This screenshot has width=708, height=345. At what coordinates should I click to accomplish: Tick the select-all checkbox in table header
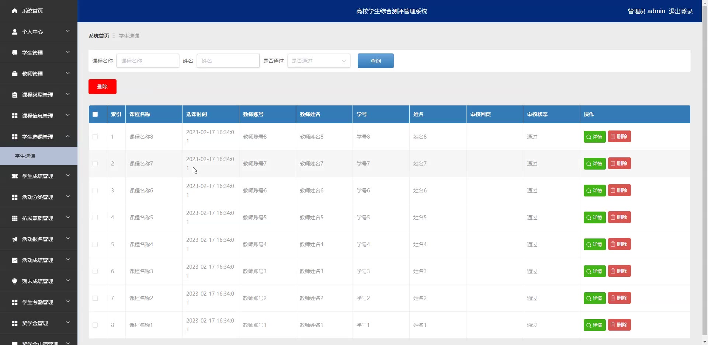pos(95,114)
